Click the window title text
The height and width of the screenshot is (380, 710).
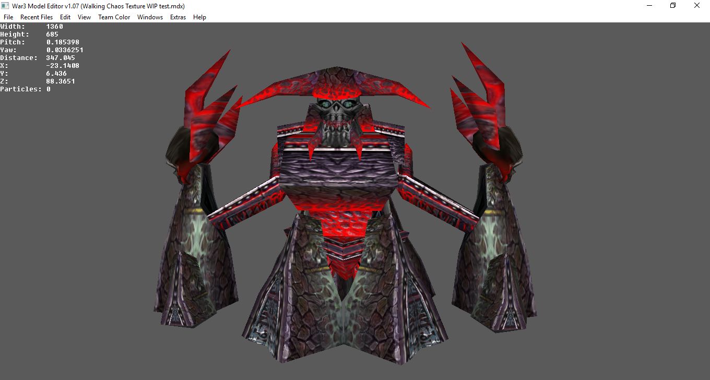99,6
